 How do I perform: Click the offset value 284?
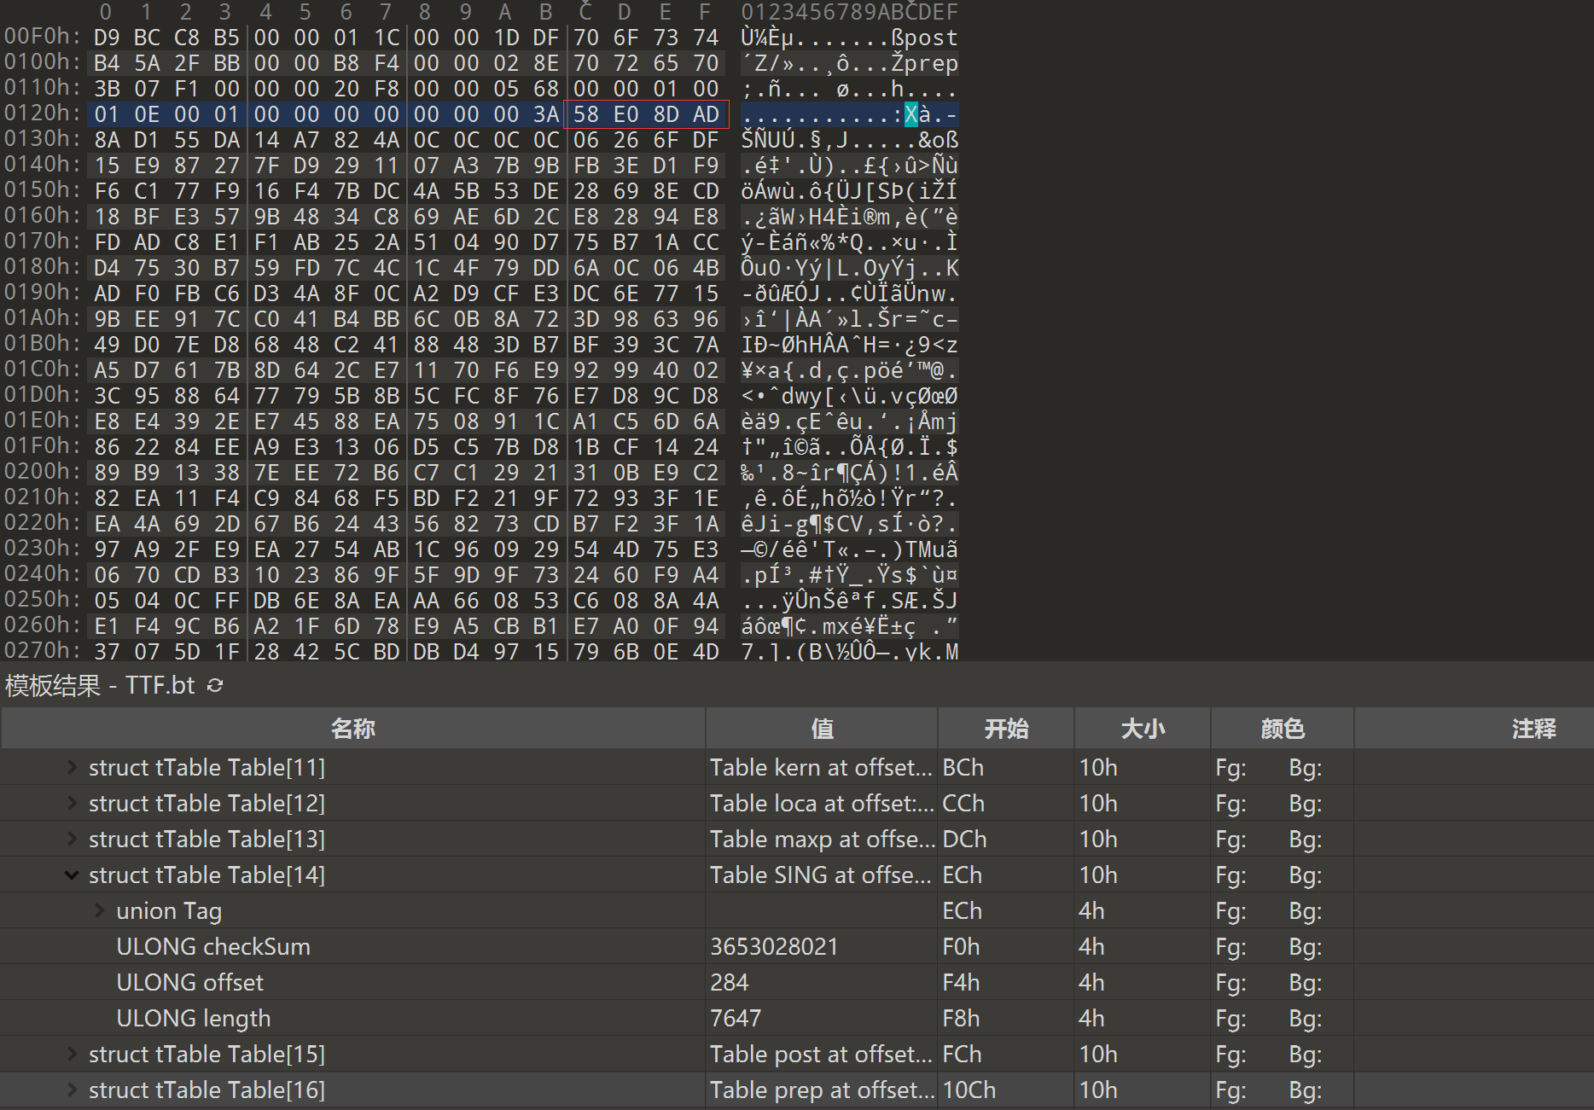pos(729,982)
